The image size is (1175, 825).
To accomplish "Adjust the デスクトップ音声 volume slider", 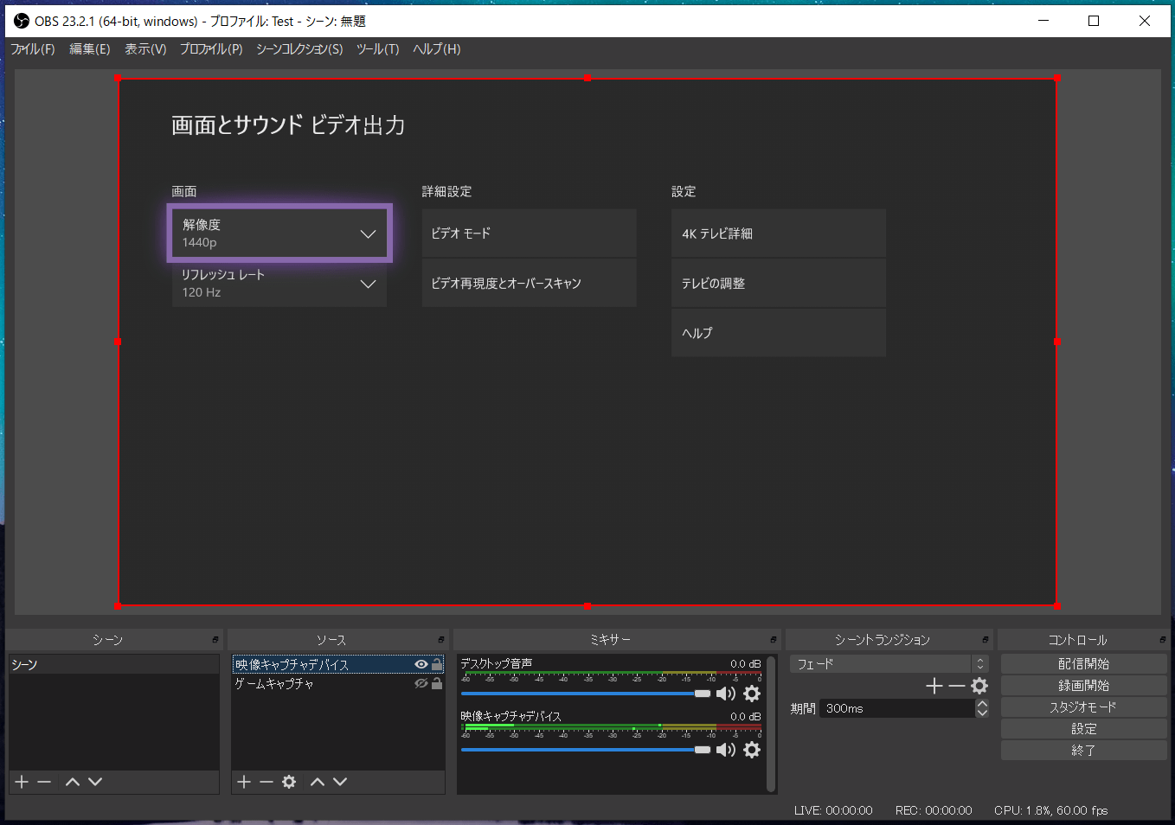I will 586,694.
